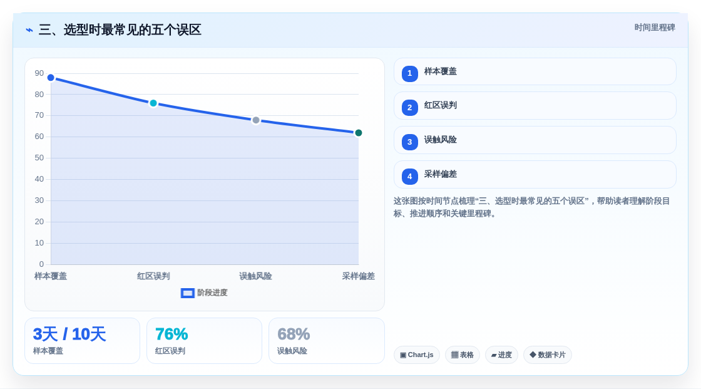The image size is (701, 389).
Task: Click the 表格 tag
Action: point(463,355)
